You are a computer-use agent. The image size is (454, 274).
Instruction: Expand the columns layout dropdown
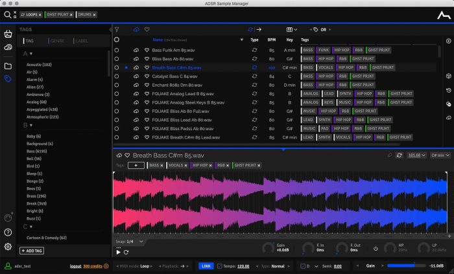coord(292,30)
